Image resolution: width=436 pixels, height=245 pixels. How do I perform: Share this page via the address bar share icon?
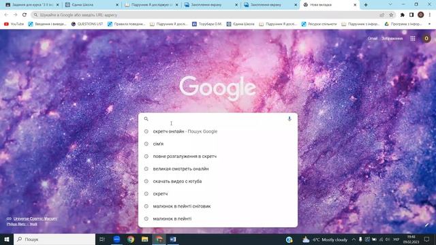tap(381, 15)
